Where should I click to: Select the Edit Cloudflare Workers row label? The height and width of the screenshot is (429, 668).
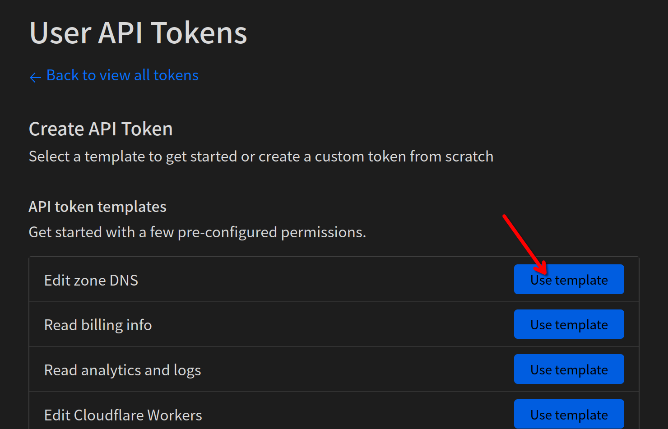pyautogui.click(x=123, y=415)
